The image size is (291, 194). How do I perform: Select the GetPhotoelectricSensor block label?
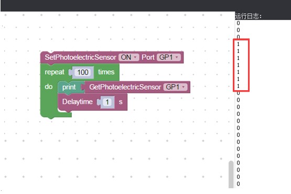pos(125,87)
